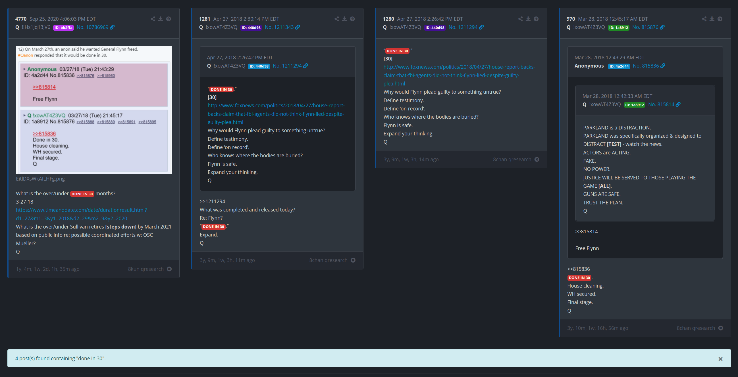Click >>1211294 reply reference in post 1281
Viewport: 738px width, 377px height.
(212, 202)
